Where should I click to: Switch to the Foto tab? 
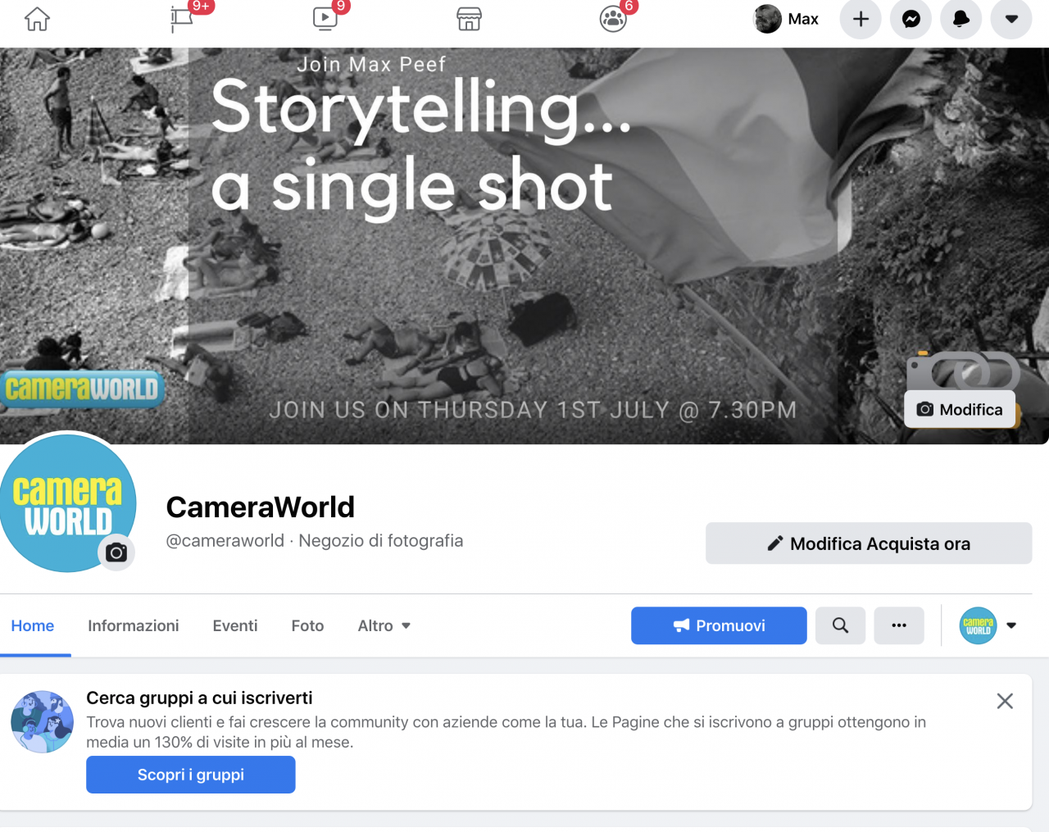pos(307,625)
